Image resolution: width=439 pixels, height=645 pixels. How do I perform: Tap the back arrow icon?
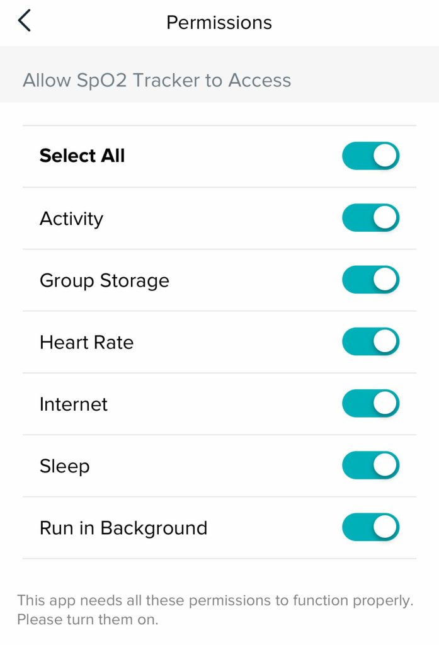click(x=25, y=21)
